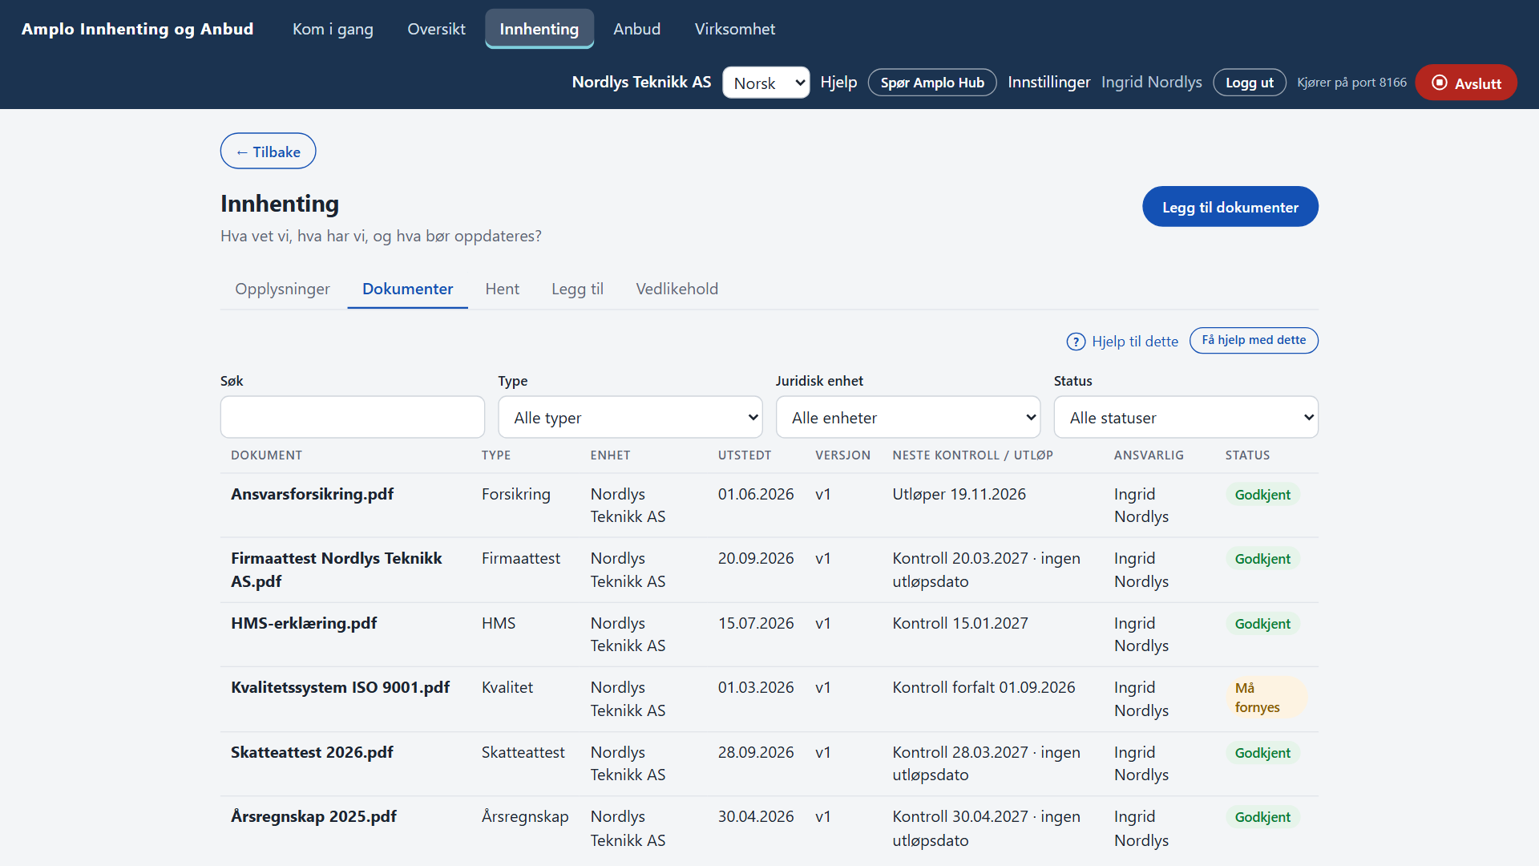This screenshot has width=1539, height=866.
Task: Open Skatteattest 2026.pdf document
Action: [312, 752]
